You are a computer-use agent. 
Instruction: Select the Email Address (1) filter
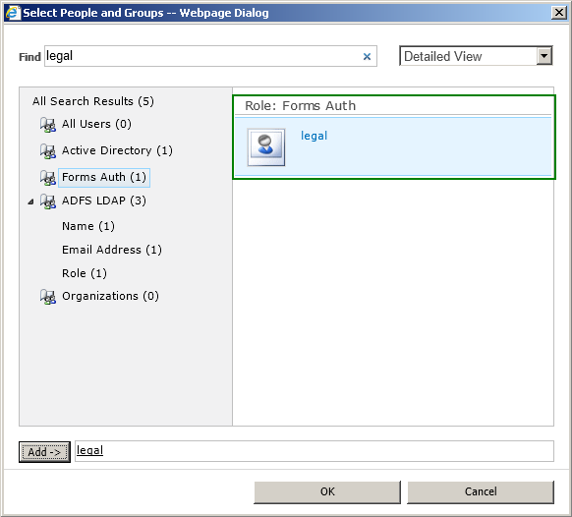pyautogui.click(x=112, y=250)
